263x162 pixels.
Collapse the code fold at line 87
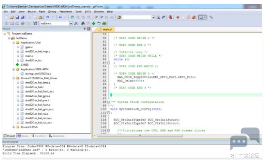click(109, 63)
